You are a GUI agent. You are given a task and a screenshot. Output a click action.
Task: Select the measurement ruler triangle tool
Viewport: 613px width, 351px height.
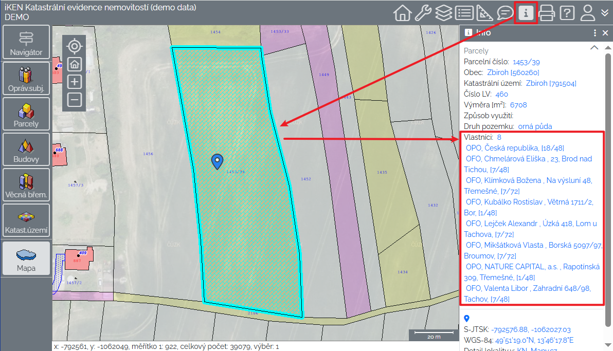coord(485,13)
